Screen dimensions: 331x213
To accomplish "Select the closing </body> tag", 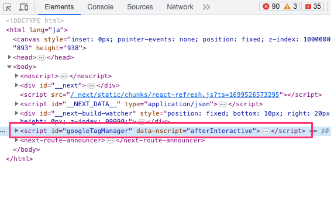I will [x=26, y=149].
